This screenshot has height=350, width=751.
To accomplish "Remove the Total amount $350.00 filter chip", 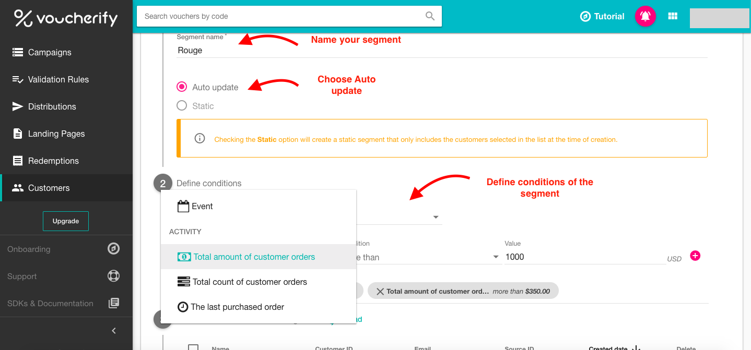I will (380, 291).
